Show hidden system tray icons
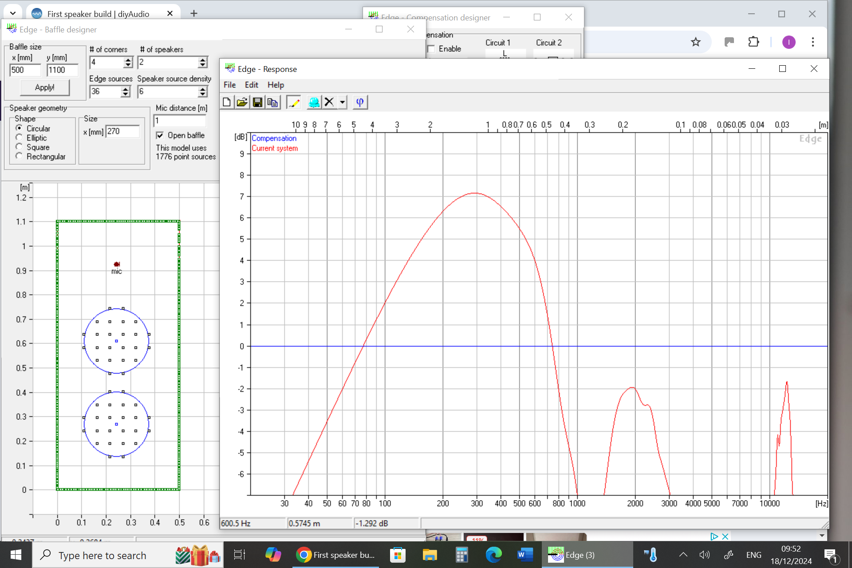 tap(683, 555)
